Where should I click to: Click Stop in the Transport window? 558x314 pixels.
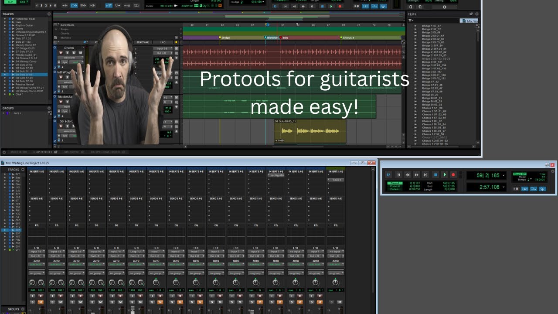436,175
